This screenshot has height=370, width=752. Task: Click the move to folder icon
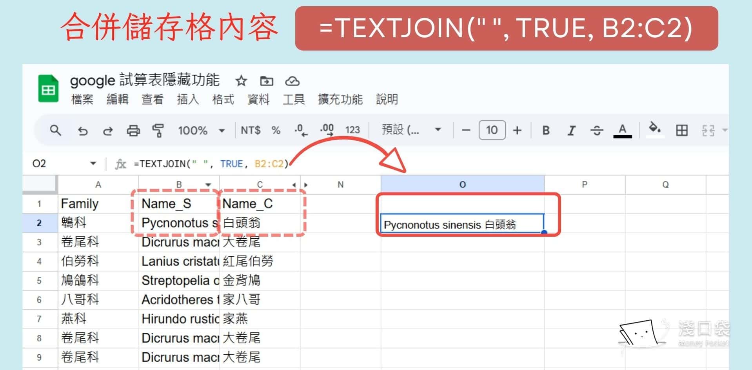267,81
